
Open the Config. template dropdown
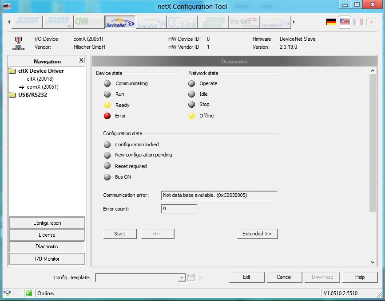coord(181,278)
